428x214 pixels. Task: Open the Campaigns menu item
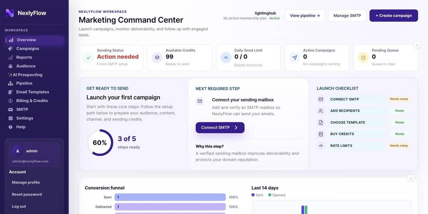tap(35, 49)
